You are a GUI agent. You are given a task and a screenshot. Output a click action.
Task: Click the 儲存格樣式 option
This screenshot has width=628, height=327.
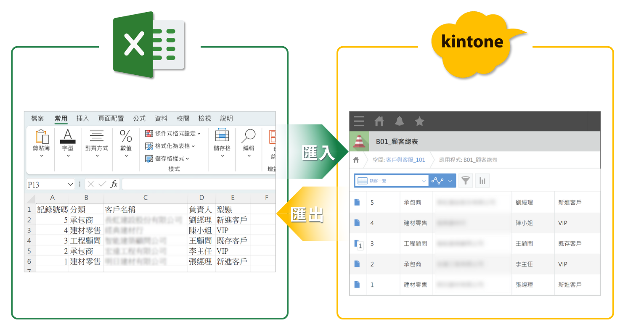[167, 158]
